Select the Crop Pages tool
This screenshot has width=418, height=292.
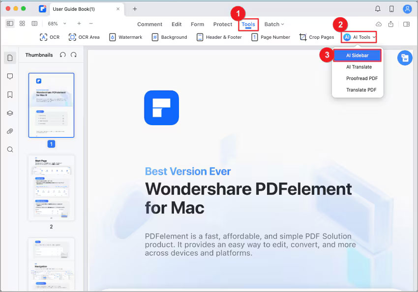pos(317,37)
